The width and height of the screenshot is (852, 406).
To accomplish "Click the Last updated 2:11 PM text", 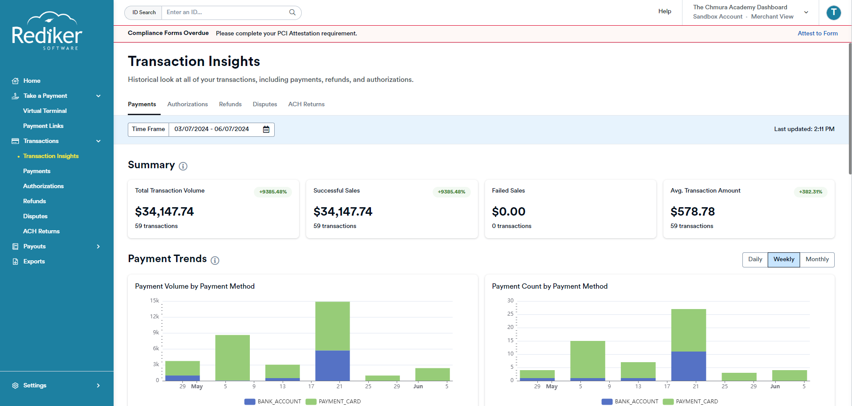I will click(x=804, y=129).
